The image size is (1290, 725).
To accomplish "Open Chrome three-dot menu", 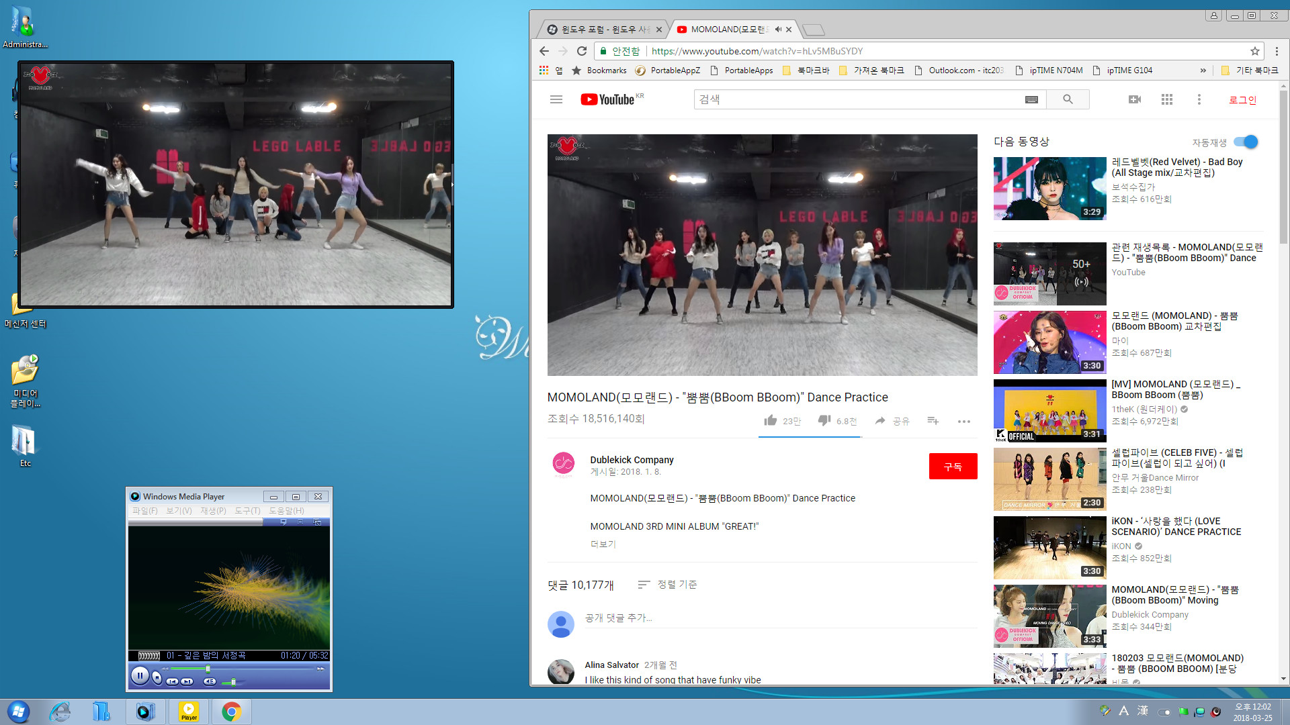I will (1277, 51).
